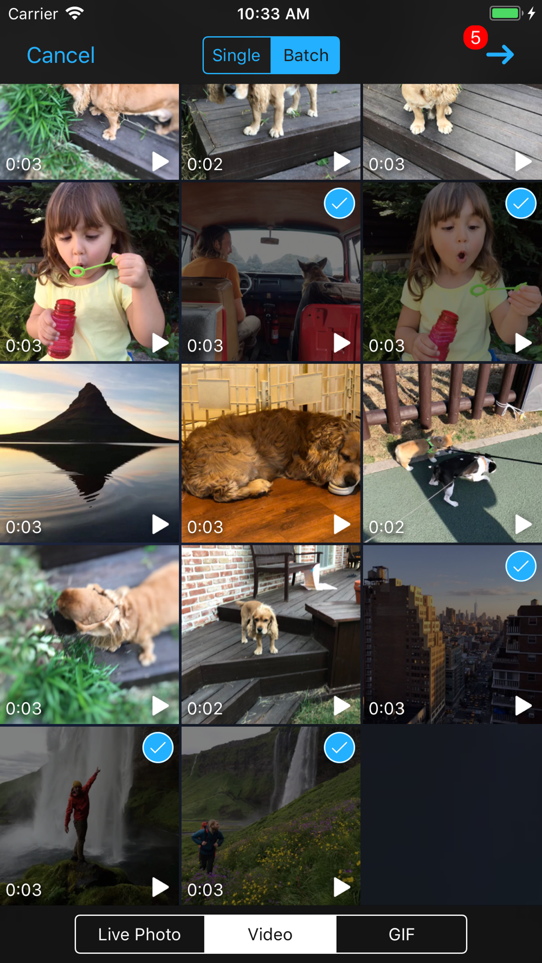Switch to Live Photo tab
The image size is (542, 963).
140,934
